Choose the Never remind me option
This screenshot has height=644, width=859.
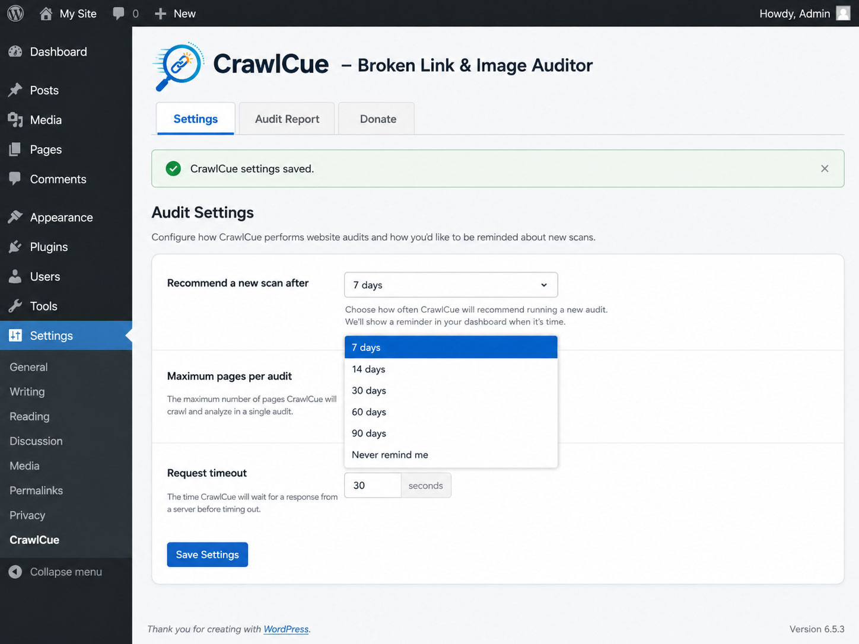(x=451, y=455)
